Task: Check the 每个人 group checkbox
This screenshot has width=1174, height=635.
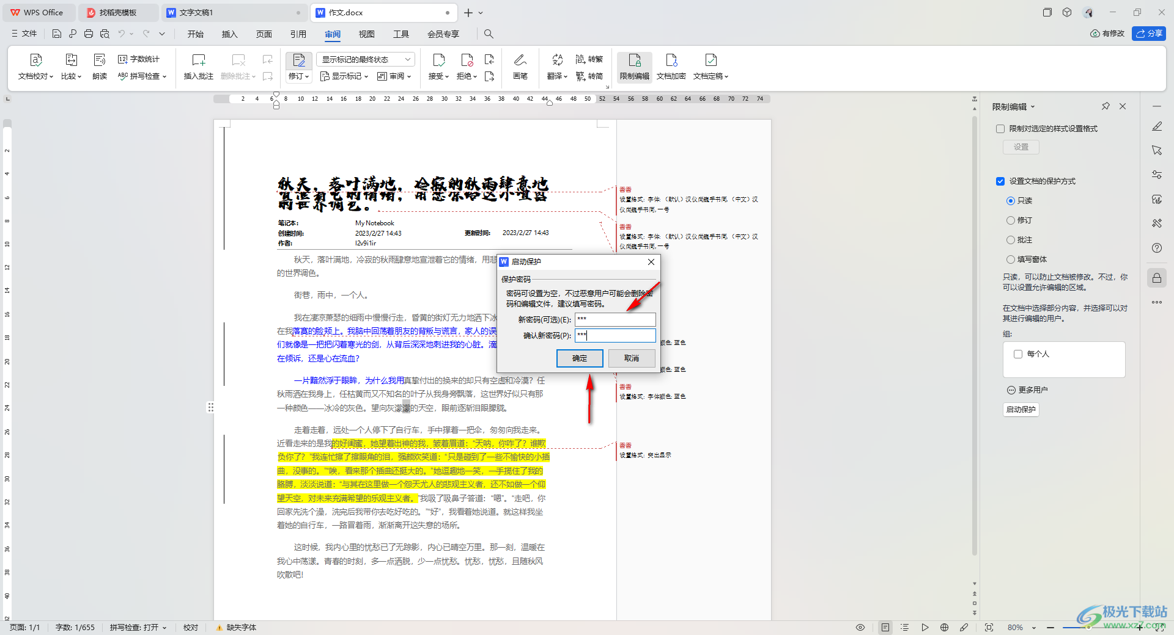Action: (x=1018, y=354)
